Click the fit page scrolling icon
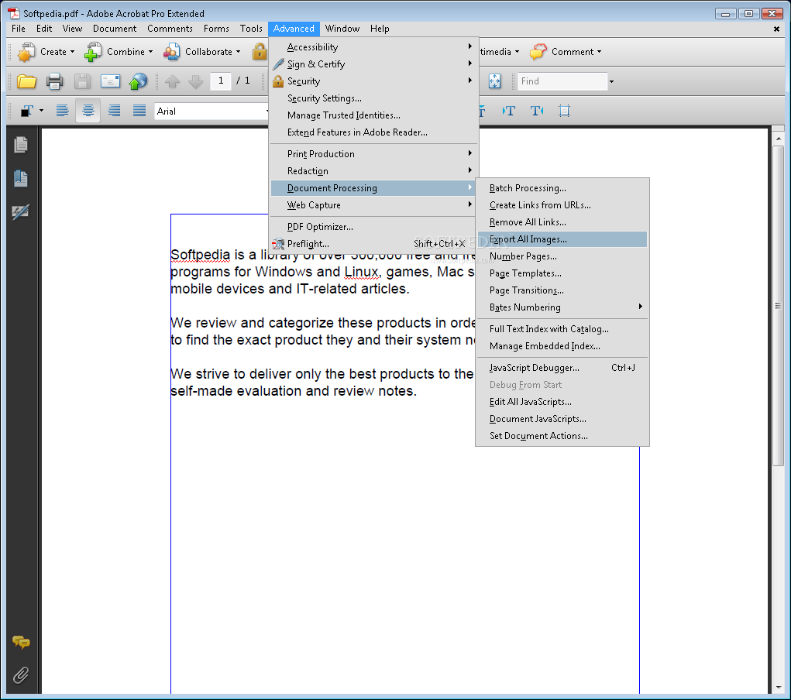Viewport: 791px width, 700px height. tap(494, 81)
